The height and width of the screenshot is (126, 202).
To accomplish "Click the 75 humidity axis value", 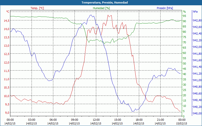I will 185,37.
